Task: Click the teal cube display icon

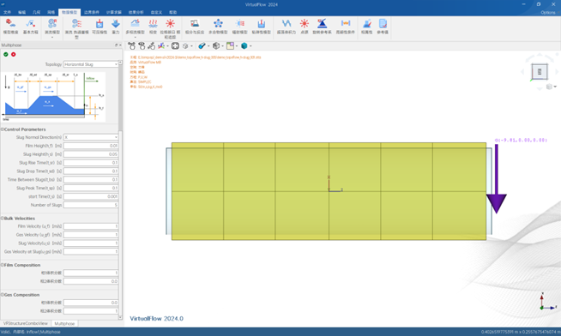Action: [244, 45]
